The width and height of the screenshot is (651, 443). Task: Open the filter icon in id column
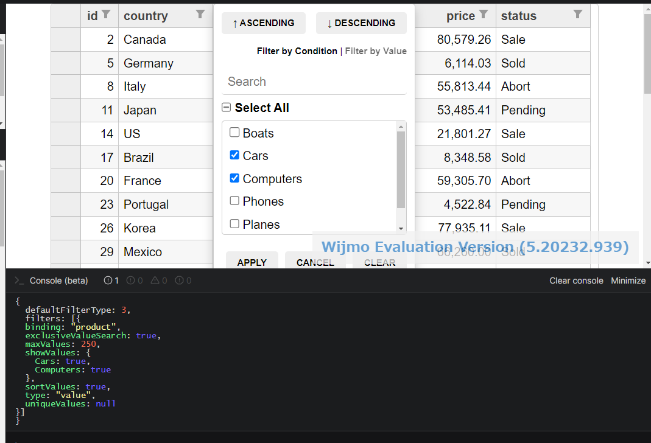(x=107, y=15)
